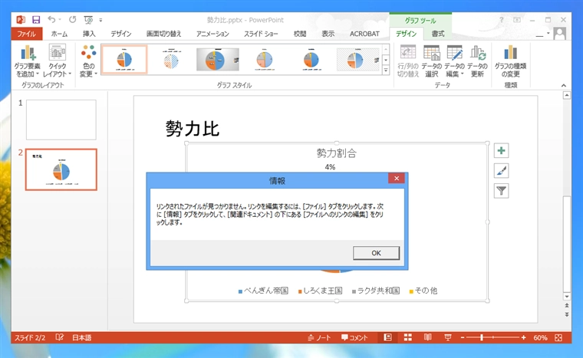Switch to normal view icon

tap(387, 337)
